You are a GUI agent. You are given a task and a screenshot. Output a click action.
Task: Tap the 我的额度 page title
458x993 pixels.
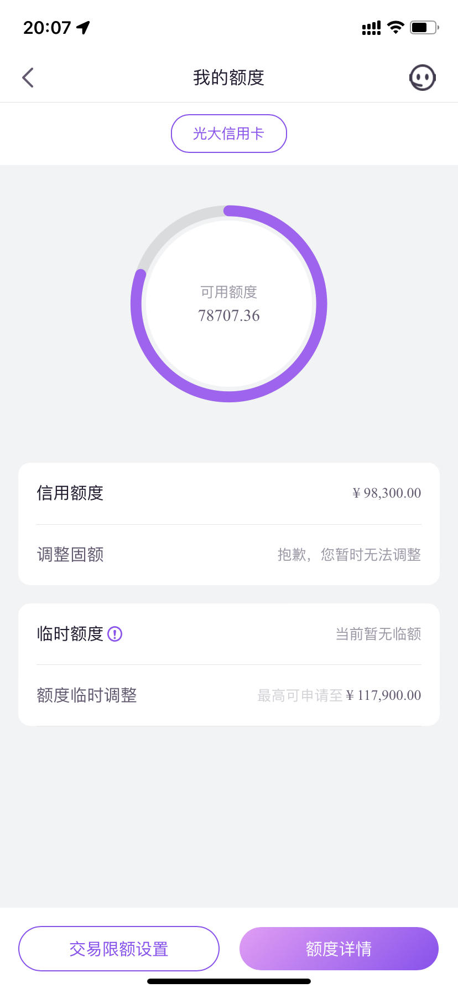click(x=229, y=78)
